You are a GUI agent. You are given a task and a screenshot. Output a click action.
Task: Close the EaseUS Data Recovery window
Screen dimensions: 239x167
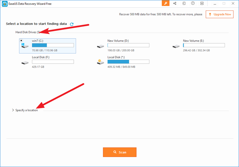pyautogui.click(x=233, y=3)
